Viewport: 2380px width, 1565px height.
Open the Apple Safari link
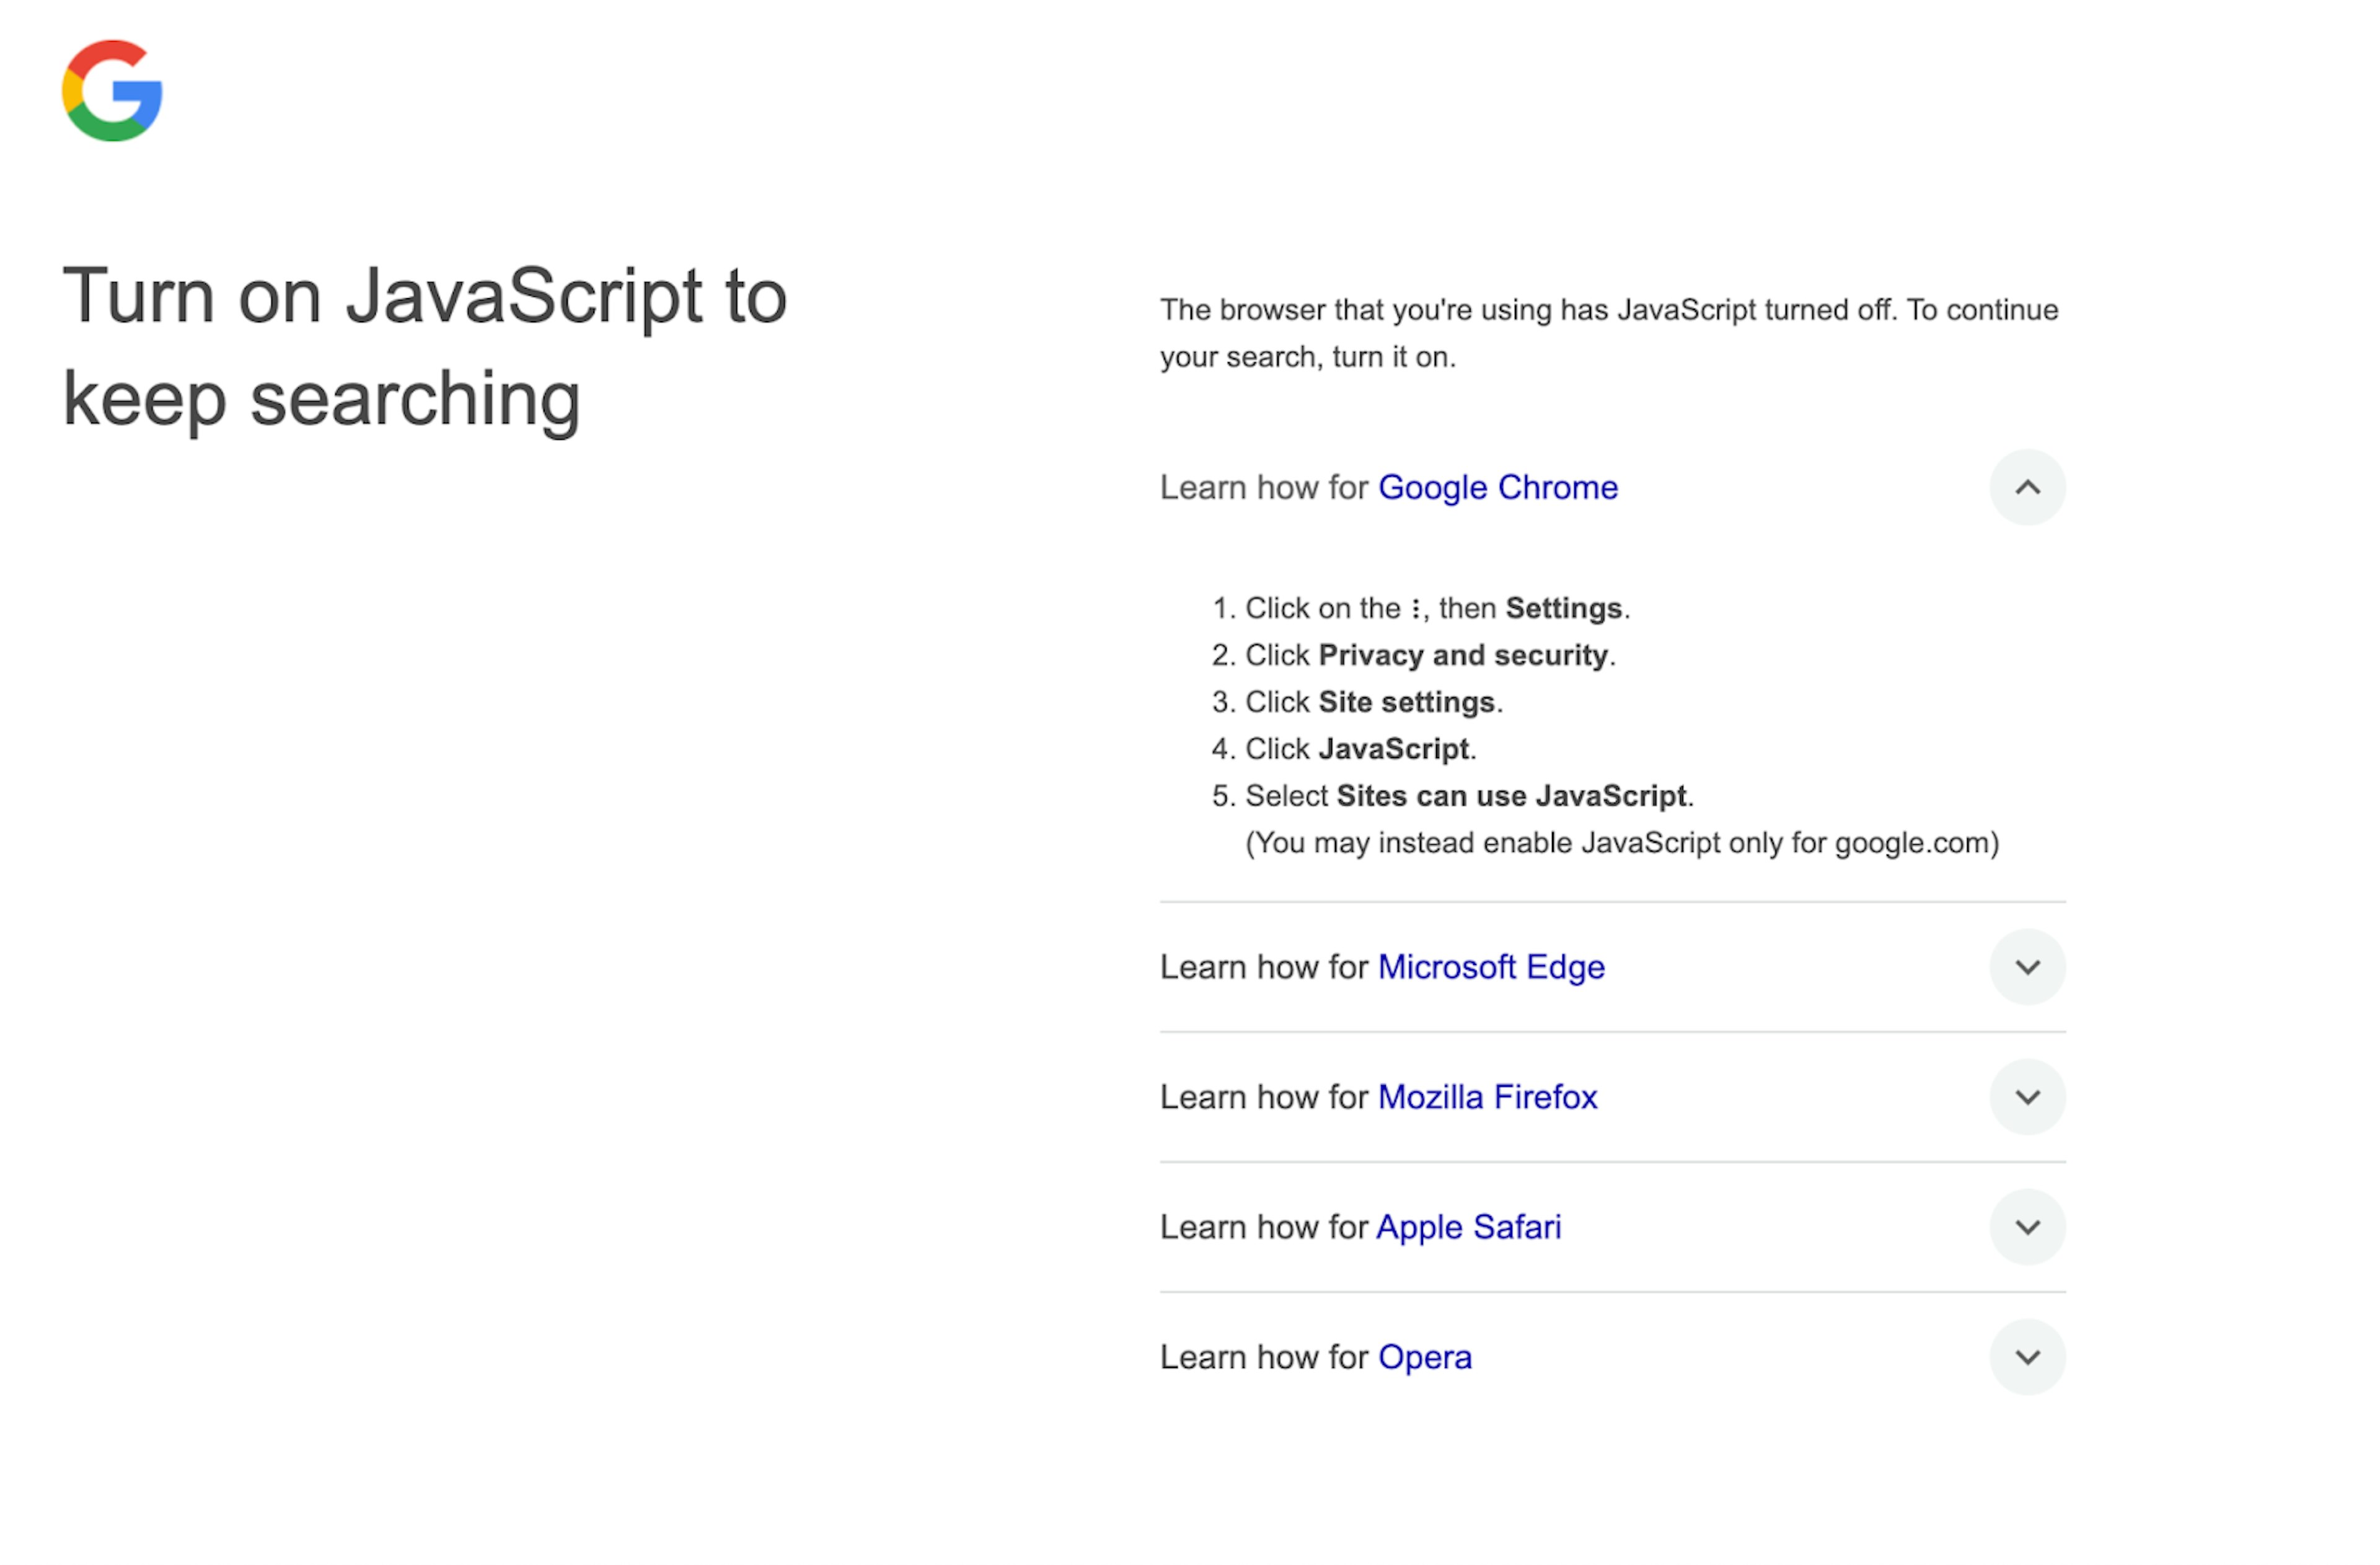pyautogui.click(x=1469, y=1228)
